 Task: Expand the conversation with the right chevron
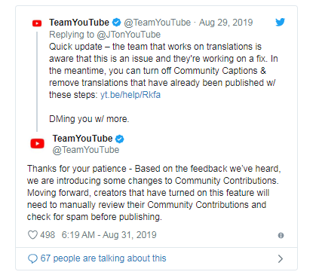[281, 258]
